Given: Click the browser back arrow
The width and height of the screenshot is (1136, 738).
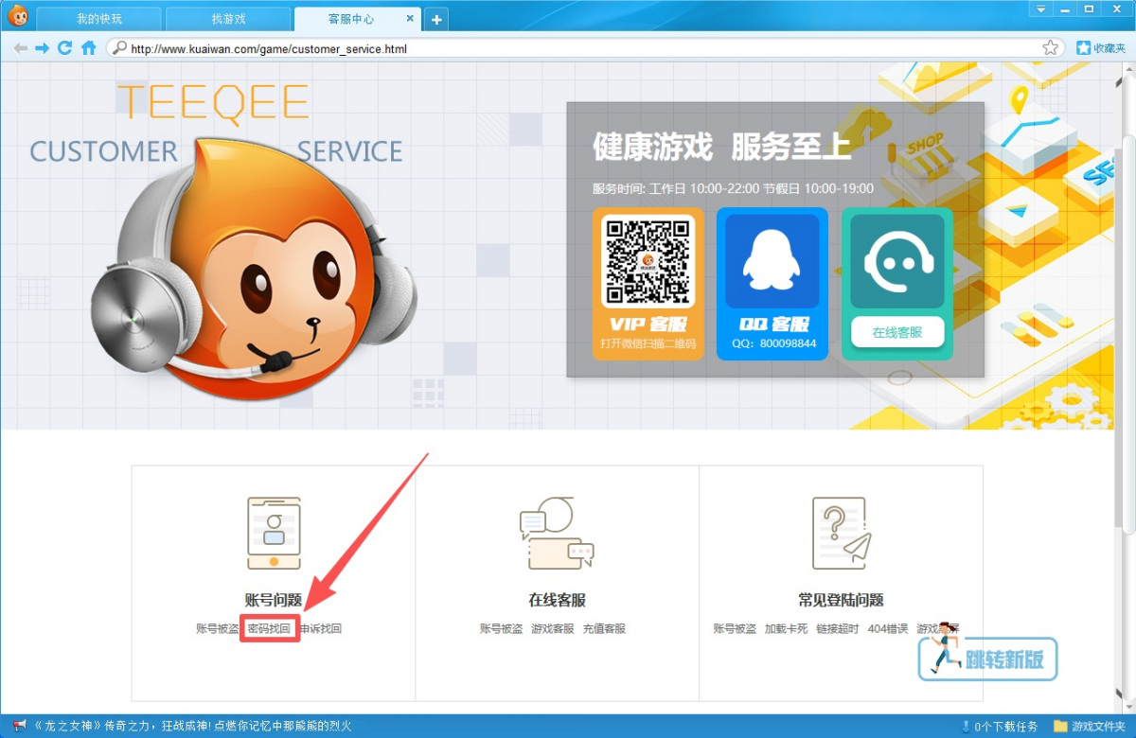Looking at the screenshot, I should coord(20,48).
